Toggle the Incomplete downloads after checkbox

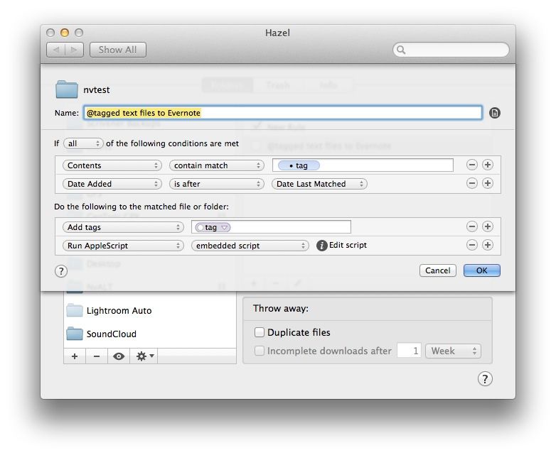tap(260, 351)
